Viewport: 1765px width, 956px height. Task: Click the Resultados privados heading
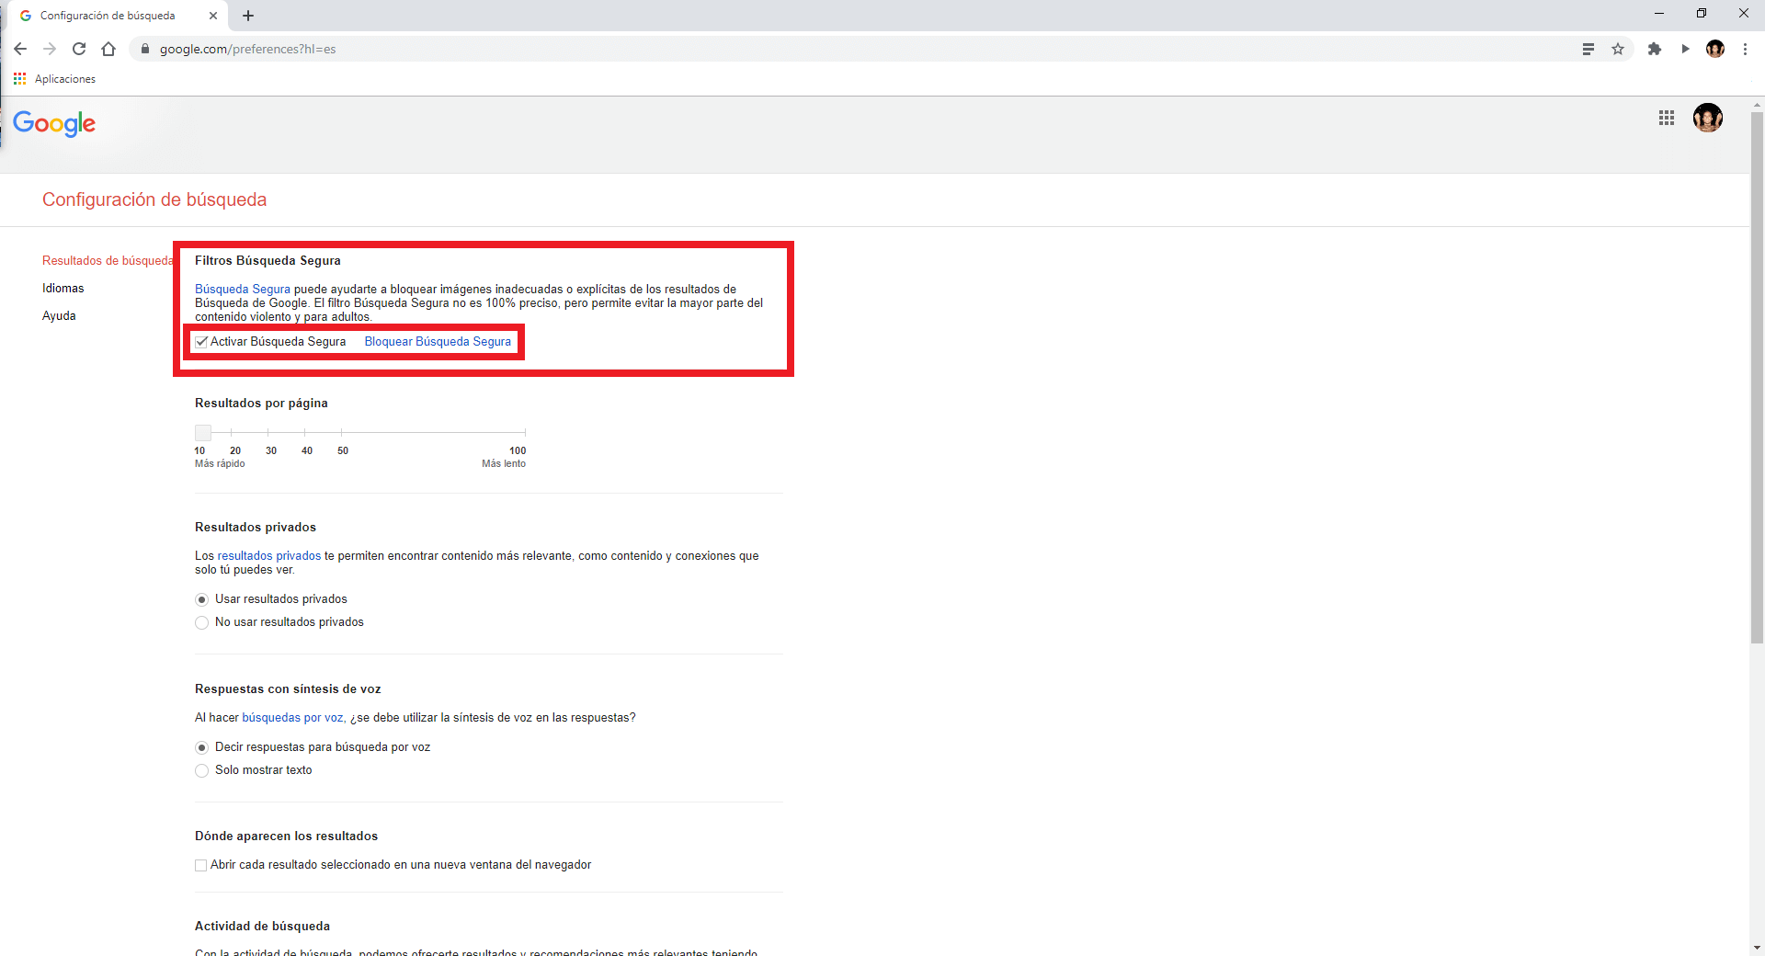tap(256, 528)
